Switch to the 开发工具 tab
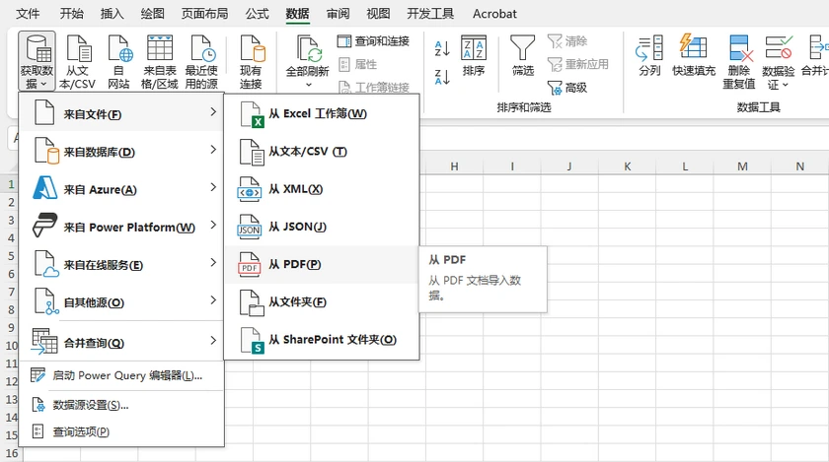The height and width of the screenshot is (462, 829). pos(430,14)
